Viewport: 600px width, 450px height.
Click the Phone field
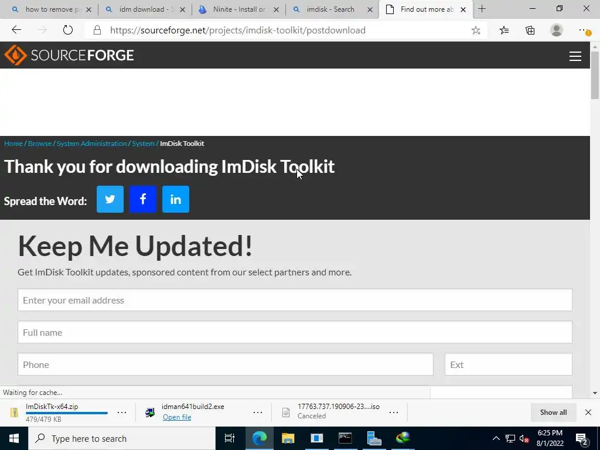tap(226, 364)
